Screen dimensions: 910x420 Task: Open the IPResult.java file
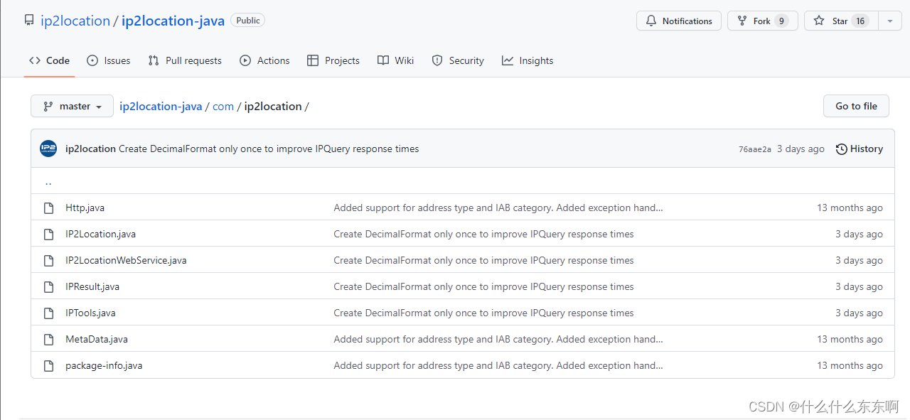coord(92,287)
